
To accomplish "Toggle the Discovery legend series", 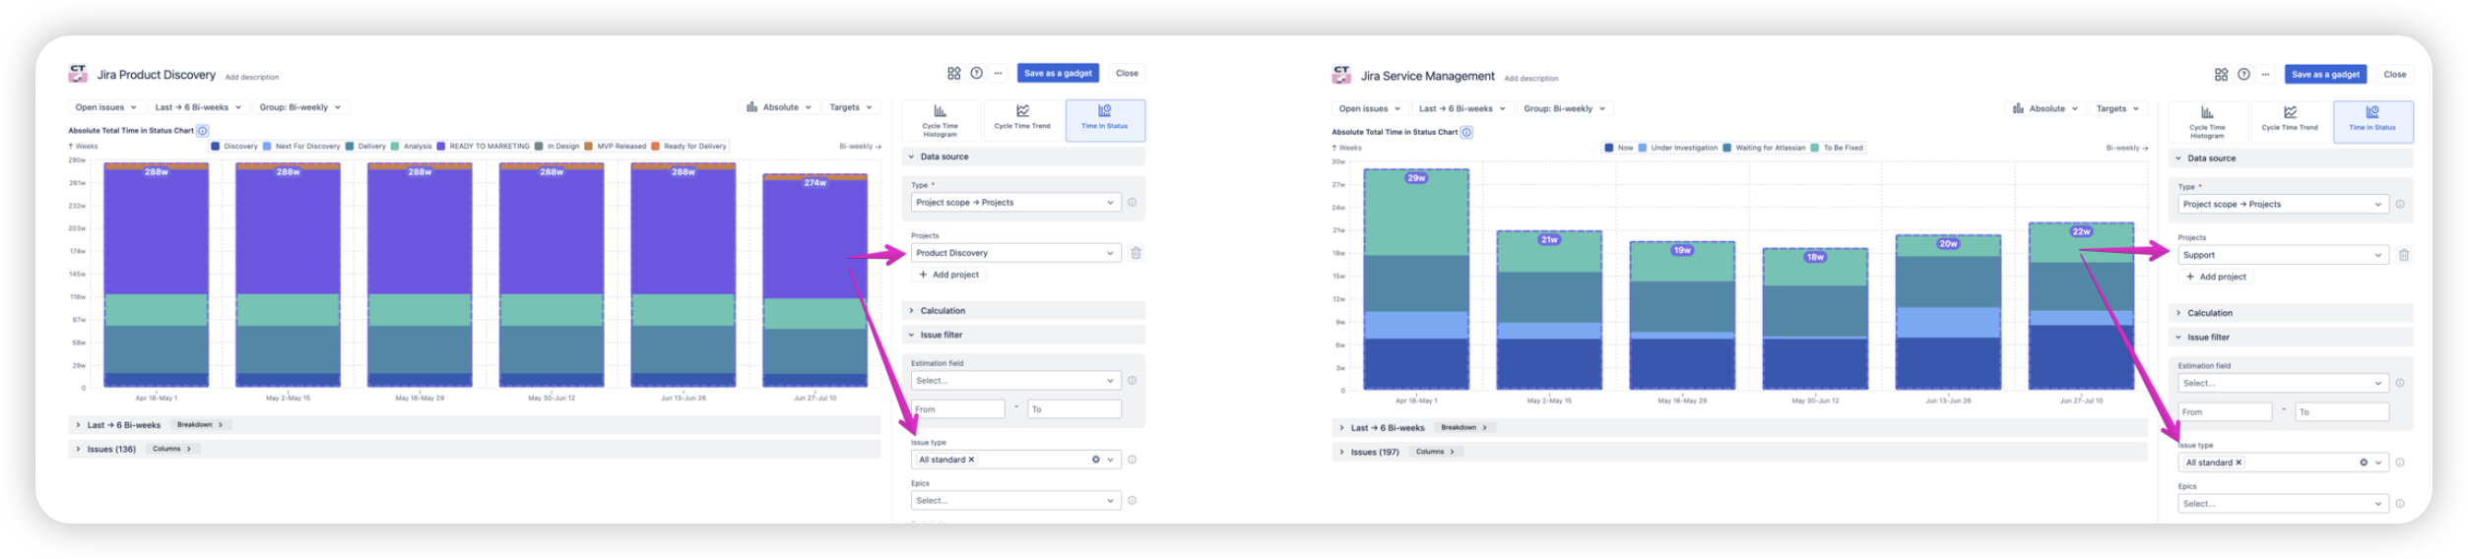I will point(234,146).
